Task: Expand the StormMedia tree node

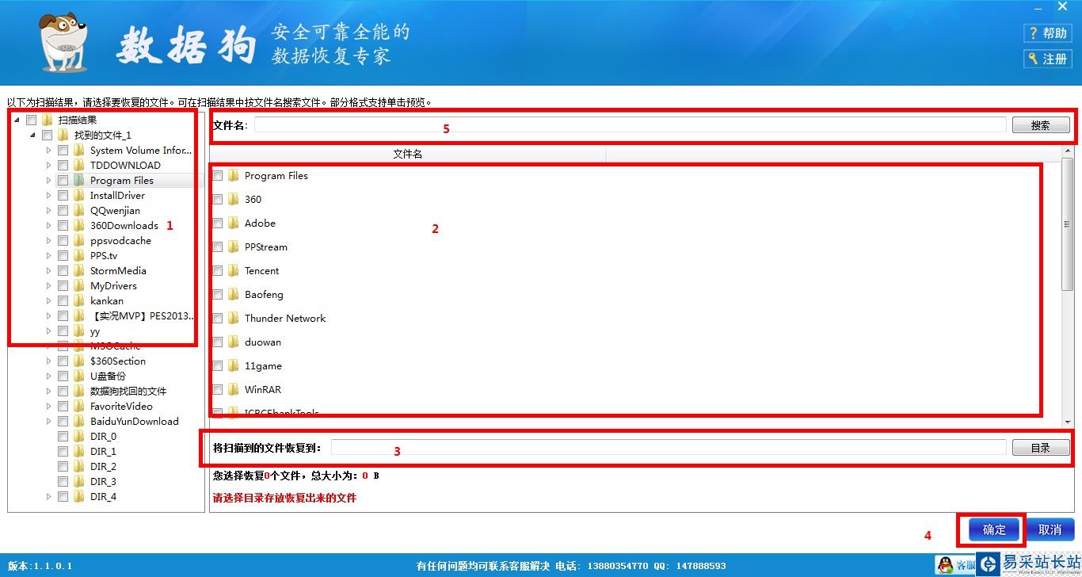Action: [48, 271]
